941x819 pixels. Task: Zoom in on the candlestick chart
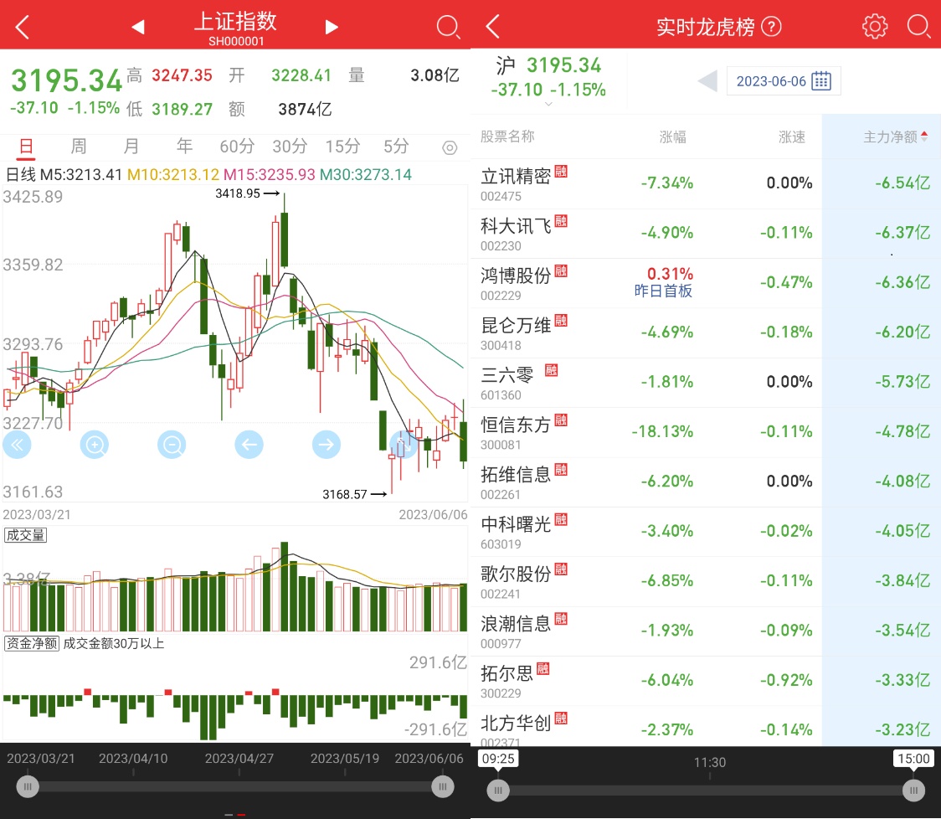[95, 445]
